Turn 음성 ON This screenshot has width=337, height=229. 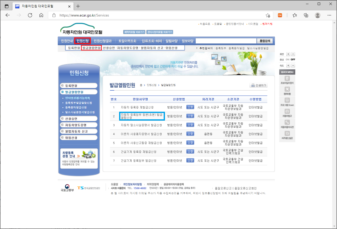tap(287, 60)
